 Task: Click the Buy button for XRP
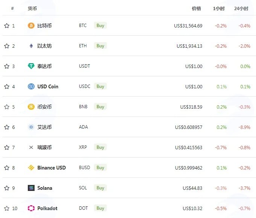(100, 147)
